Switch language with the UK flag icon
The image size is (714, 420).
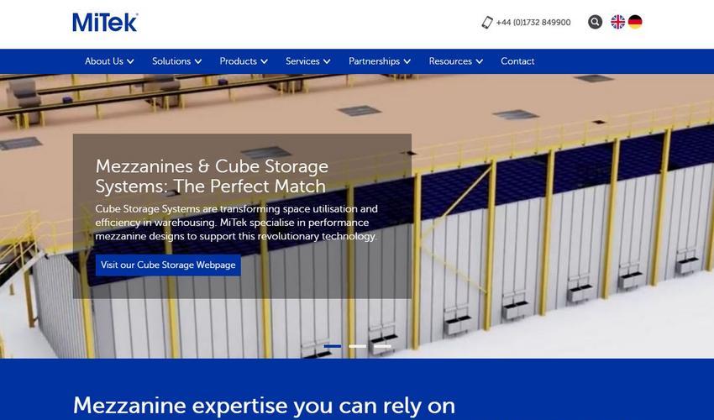(617, 22)
